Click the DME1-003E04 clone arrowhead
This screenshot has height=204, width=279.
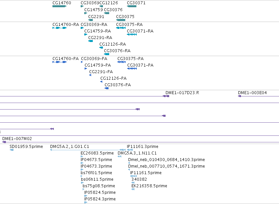tap(240, 96)
